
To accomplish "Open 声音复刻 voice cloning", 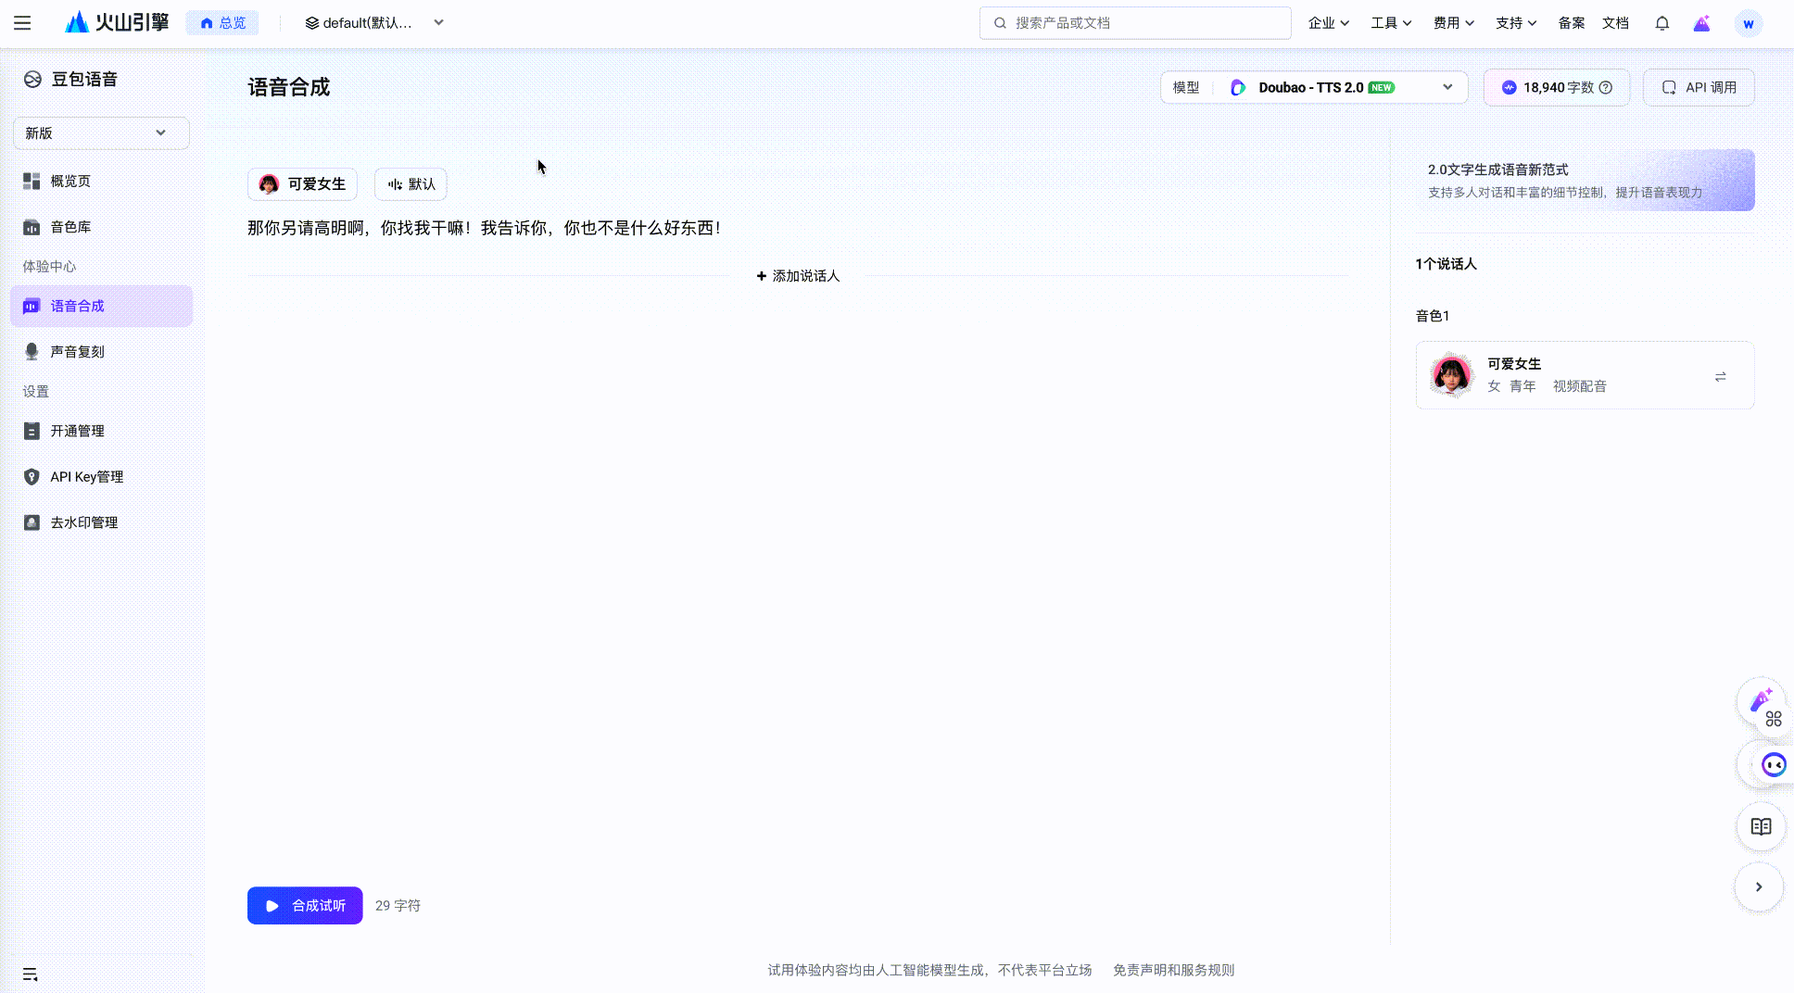I will coord(101,352).
